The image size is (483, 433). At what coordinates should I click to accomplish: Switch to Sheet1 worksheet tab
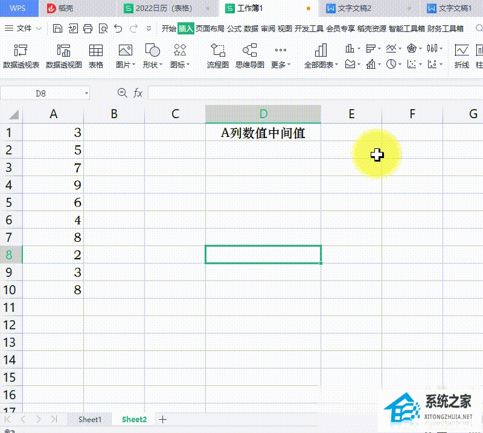pyautogui.click(x=90, y=419)
